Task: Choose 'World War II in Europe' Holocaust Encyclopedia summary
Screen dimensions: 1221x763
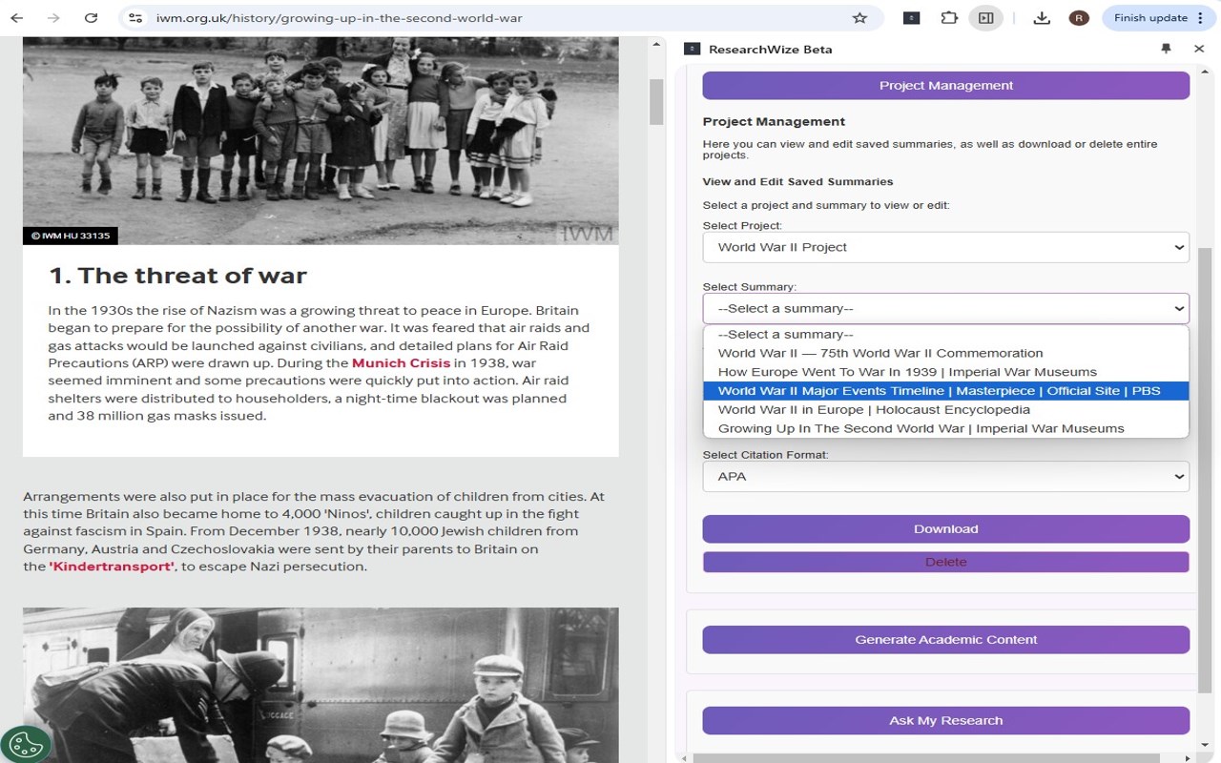Action: (946, 410)
